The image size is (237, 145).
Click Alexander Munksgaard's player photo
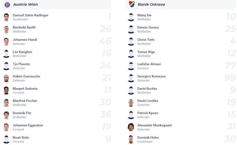[131, 128]
